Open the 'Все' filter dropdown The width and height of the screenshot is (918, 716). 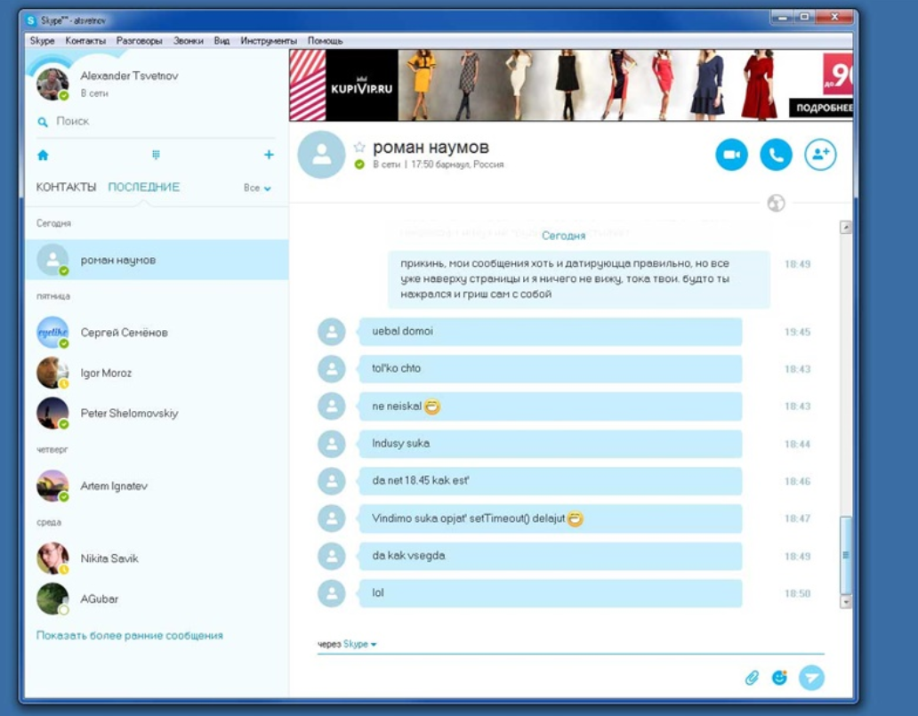[257, 188]
